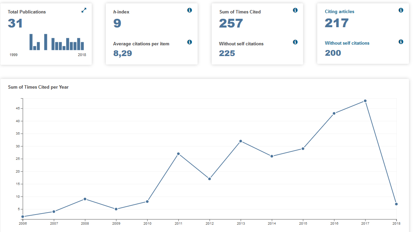Image resolution: width=413 pixels, height=232 pixels.
Task: Click info icon beside Citing articles heading
Action: (401, 10)
